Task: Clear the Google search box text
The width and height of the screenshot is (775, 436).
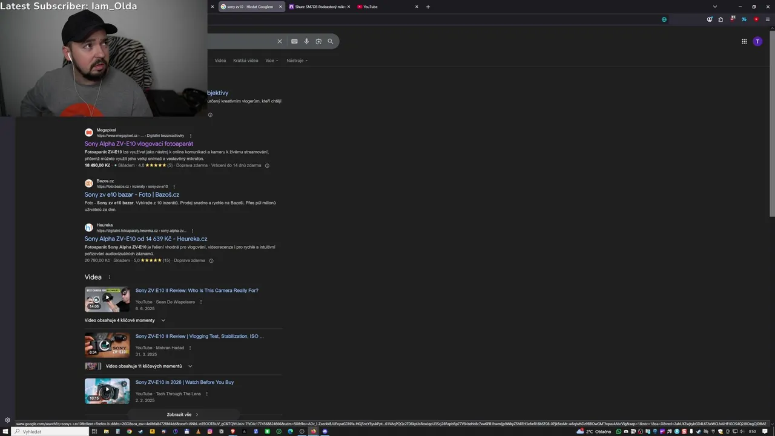Action: [x=280, y=41]
